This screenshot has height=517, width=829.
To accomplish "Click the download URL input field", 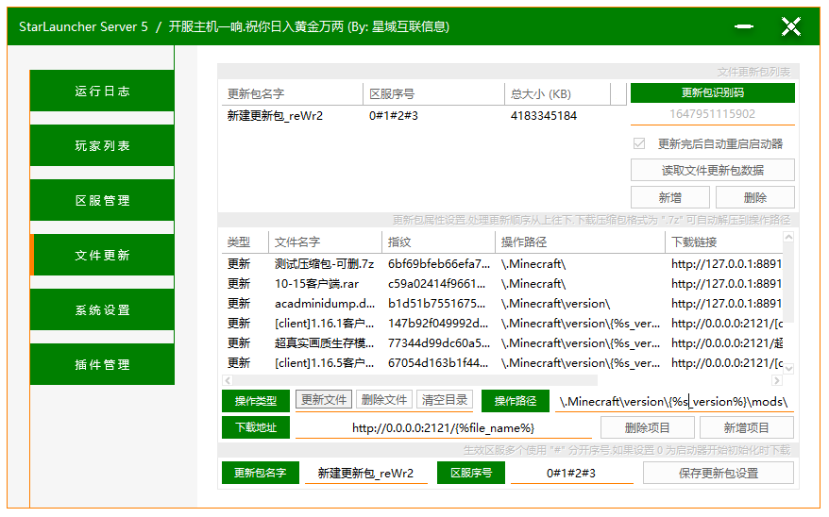I will pos(444,427).
